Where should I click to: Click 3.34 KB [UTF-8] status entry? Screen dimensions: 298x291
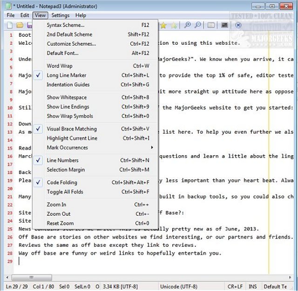[x=120, y=286]
